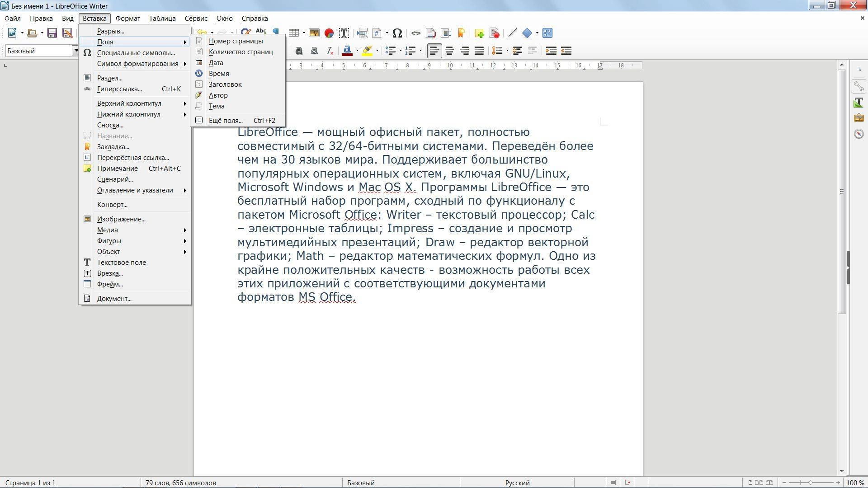Click the Страница 1 из 1 status field

(x=30, y=483)
